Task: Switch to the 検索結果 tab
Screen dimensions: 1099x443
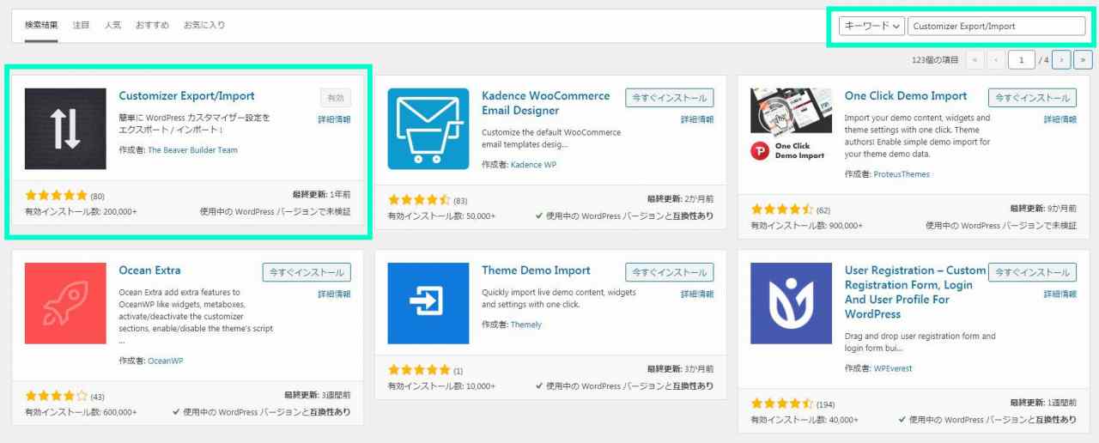Action: [x=42, y=25]
